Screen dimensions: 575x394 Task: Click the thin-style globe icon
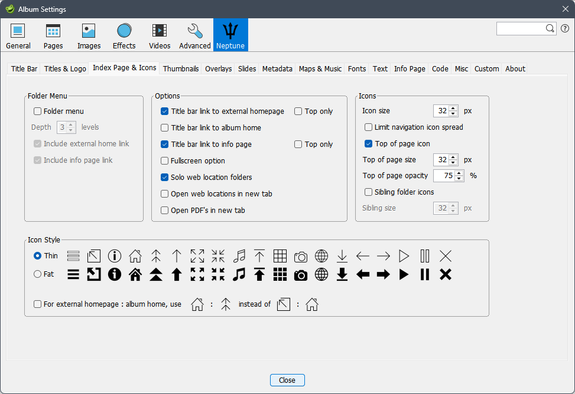point(321,256)
